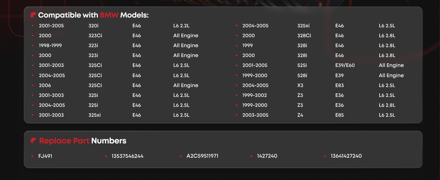Click the 2006 year entry
The image size is (440, 180).
click(x=45, y=85)
